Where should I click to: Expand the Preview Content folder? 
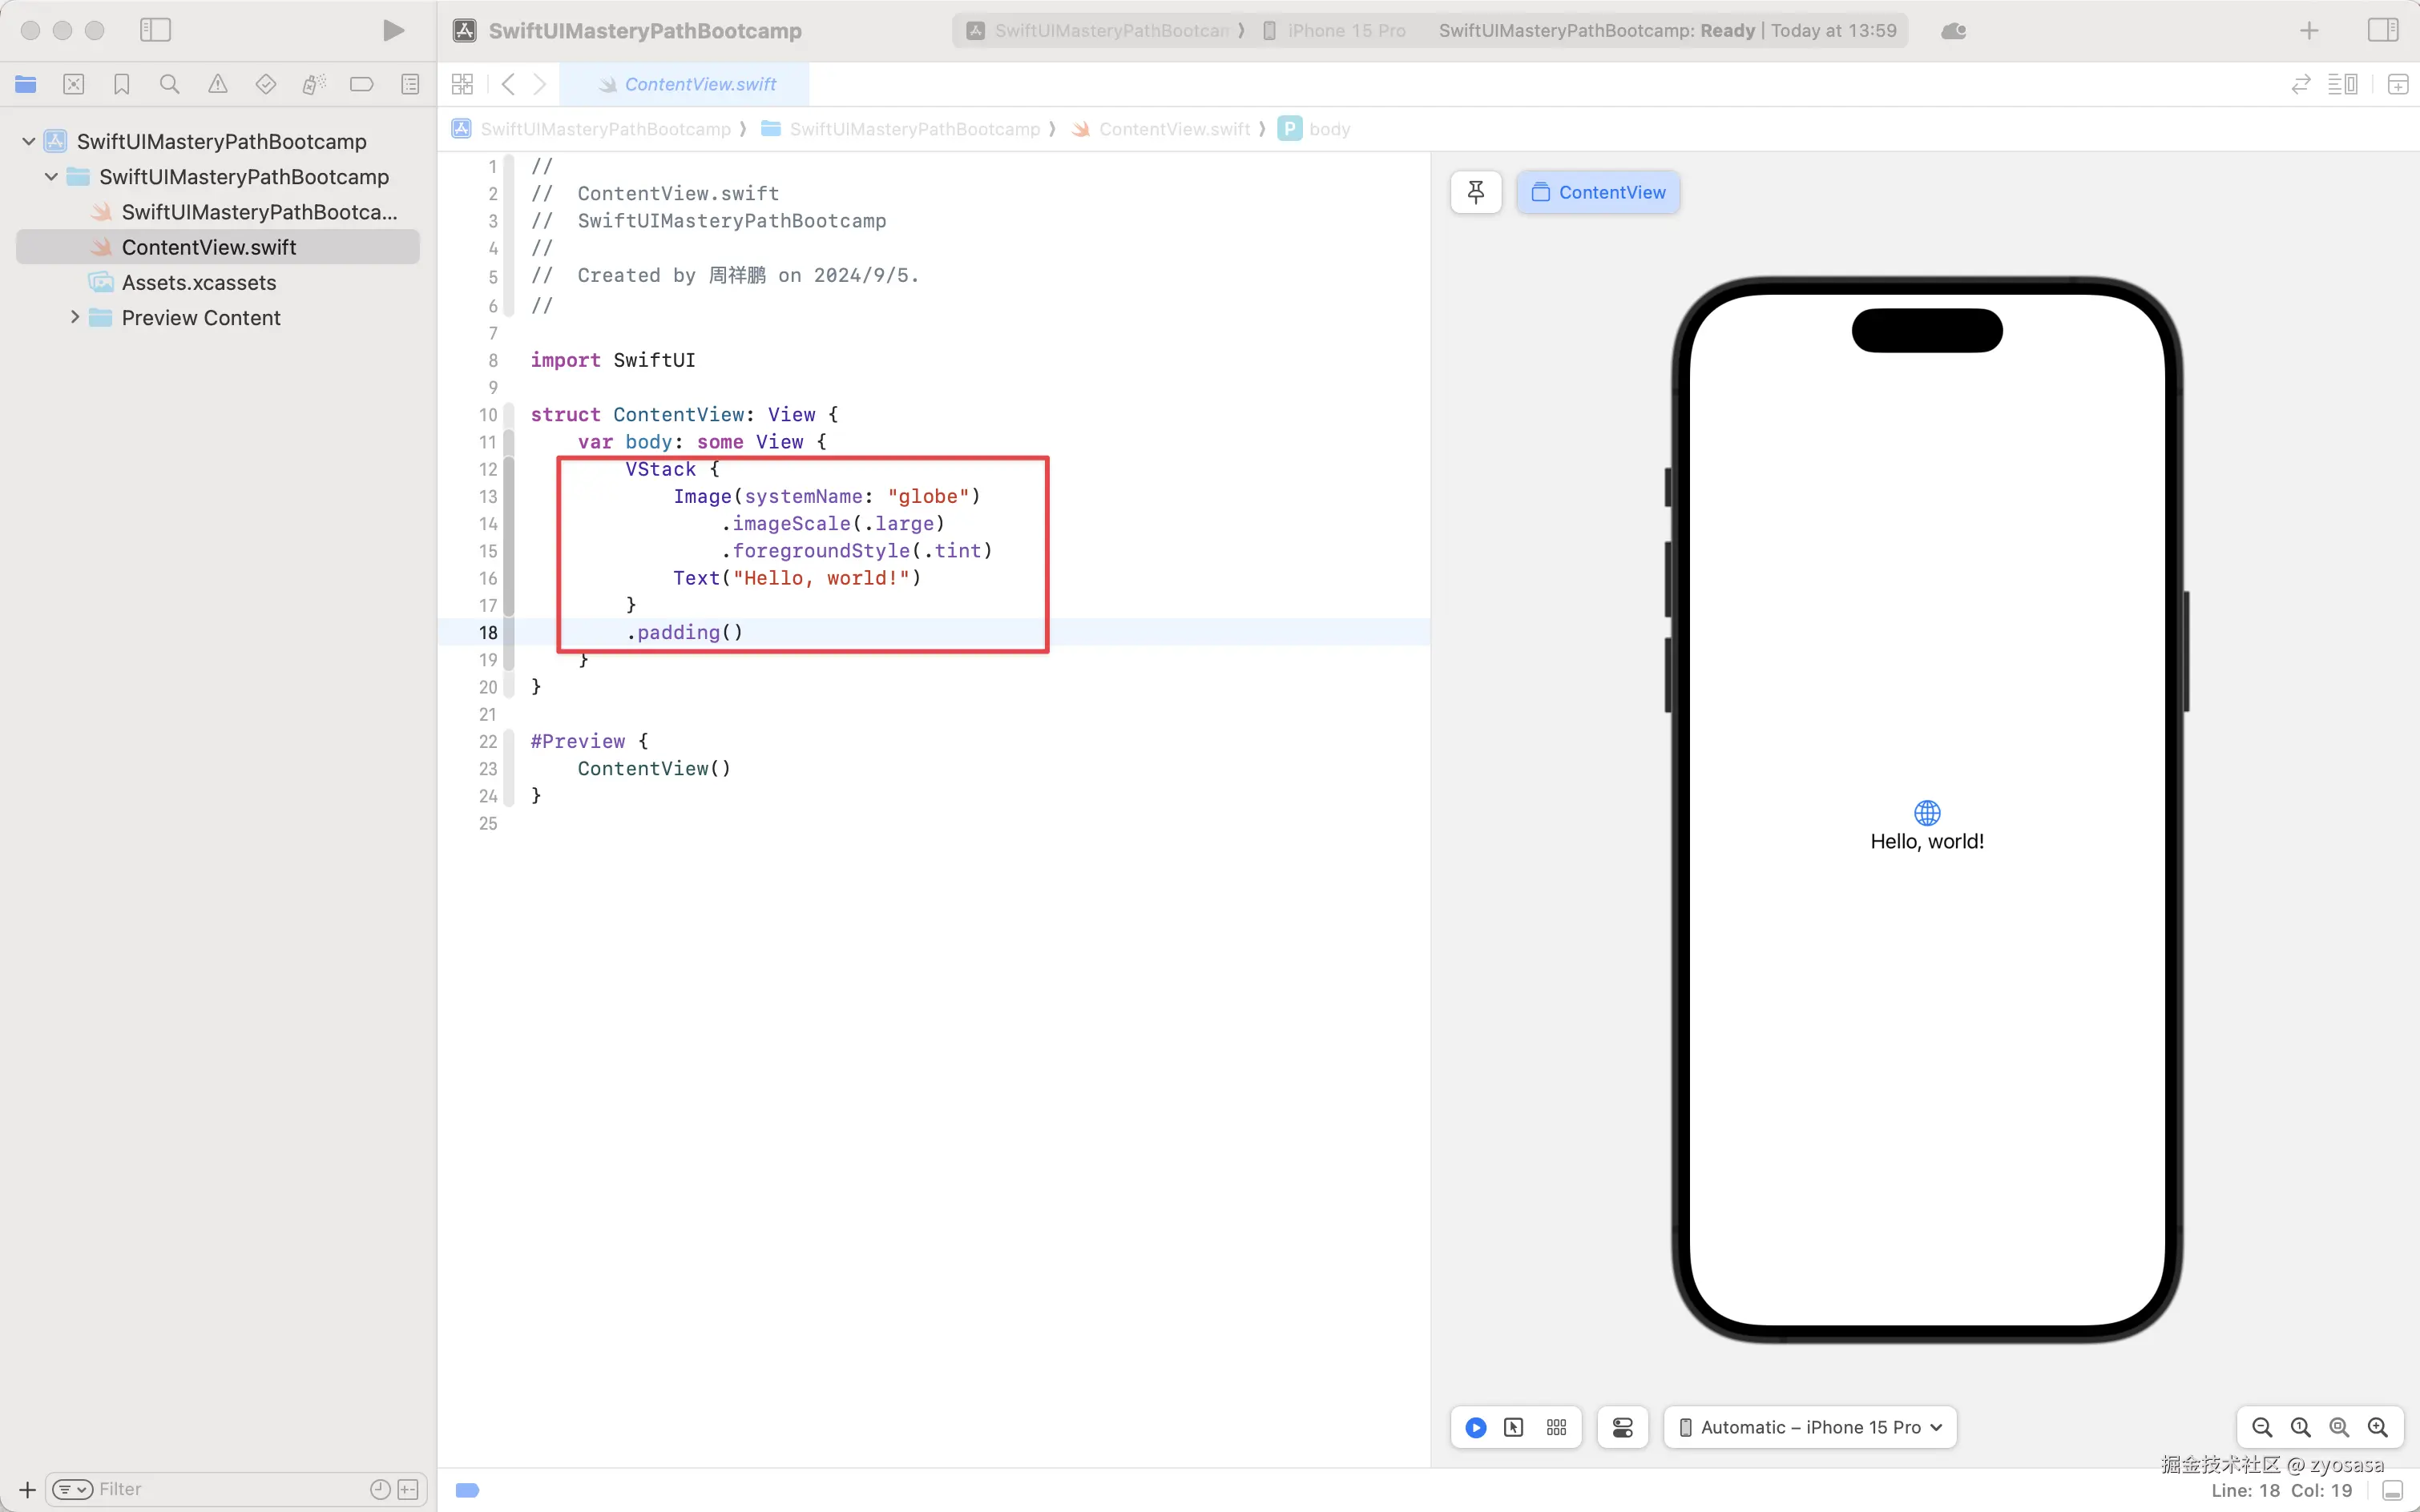[x=75, y=317]
